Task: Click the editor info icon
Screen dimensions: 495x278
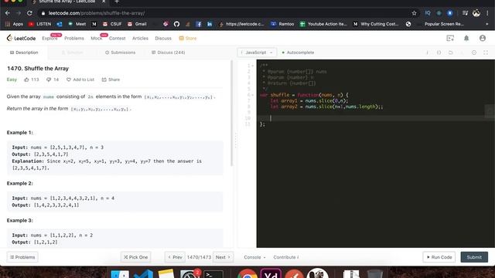Action: [428, 53]
